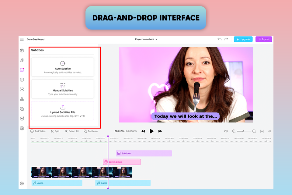
Task: Click Add Video
Action: (38, 131)
